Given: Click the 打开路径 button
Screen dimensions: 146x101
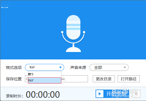Looking at the screenshot, I should 129,79.
